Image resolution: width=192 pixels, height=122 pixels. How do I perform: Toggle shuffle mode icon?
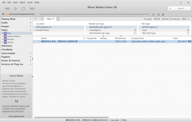[x=158, y=14]
